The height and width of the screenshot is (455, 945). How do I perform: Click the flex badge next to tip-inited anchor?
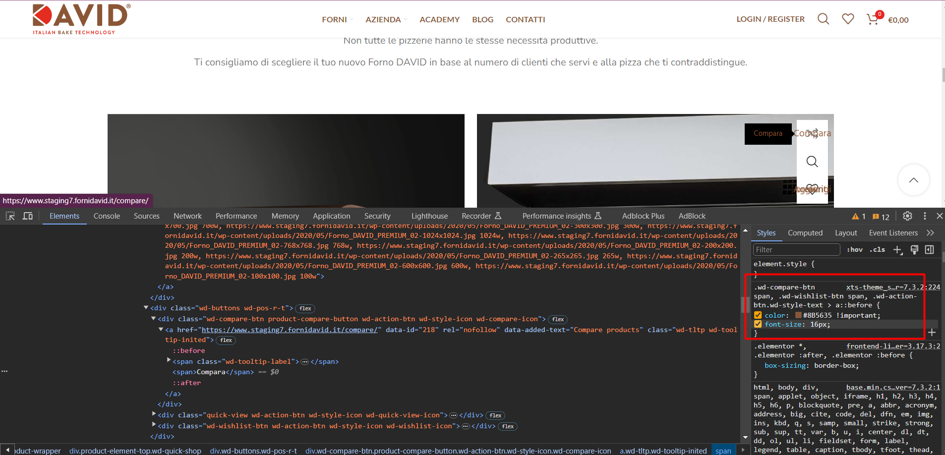pyautogui.click(x=226, y=340)
